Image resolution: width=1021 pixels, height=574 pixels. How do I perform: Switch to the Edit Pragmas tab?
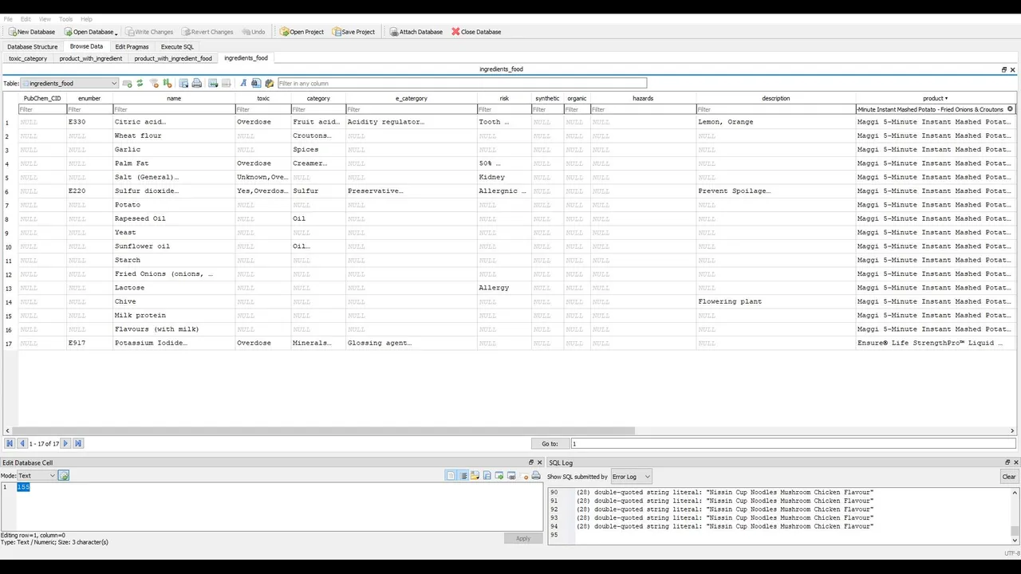pos(132,46)
